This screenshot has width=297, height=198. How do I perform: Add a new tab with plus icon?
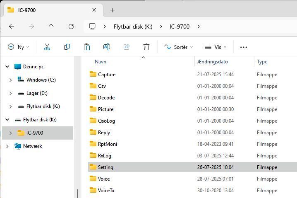tap(113, 10)
